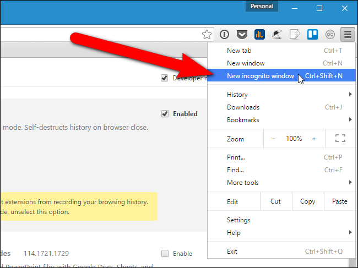Click the Copy button in Edit row
This screenshot has height=268, width=358.
[x=308, y=201]
